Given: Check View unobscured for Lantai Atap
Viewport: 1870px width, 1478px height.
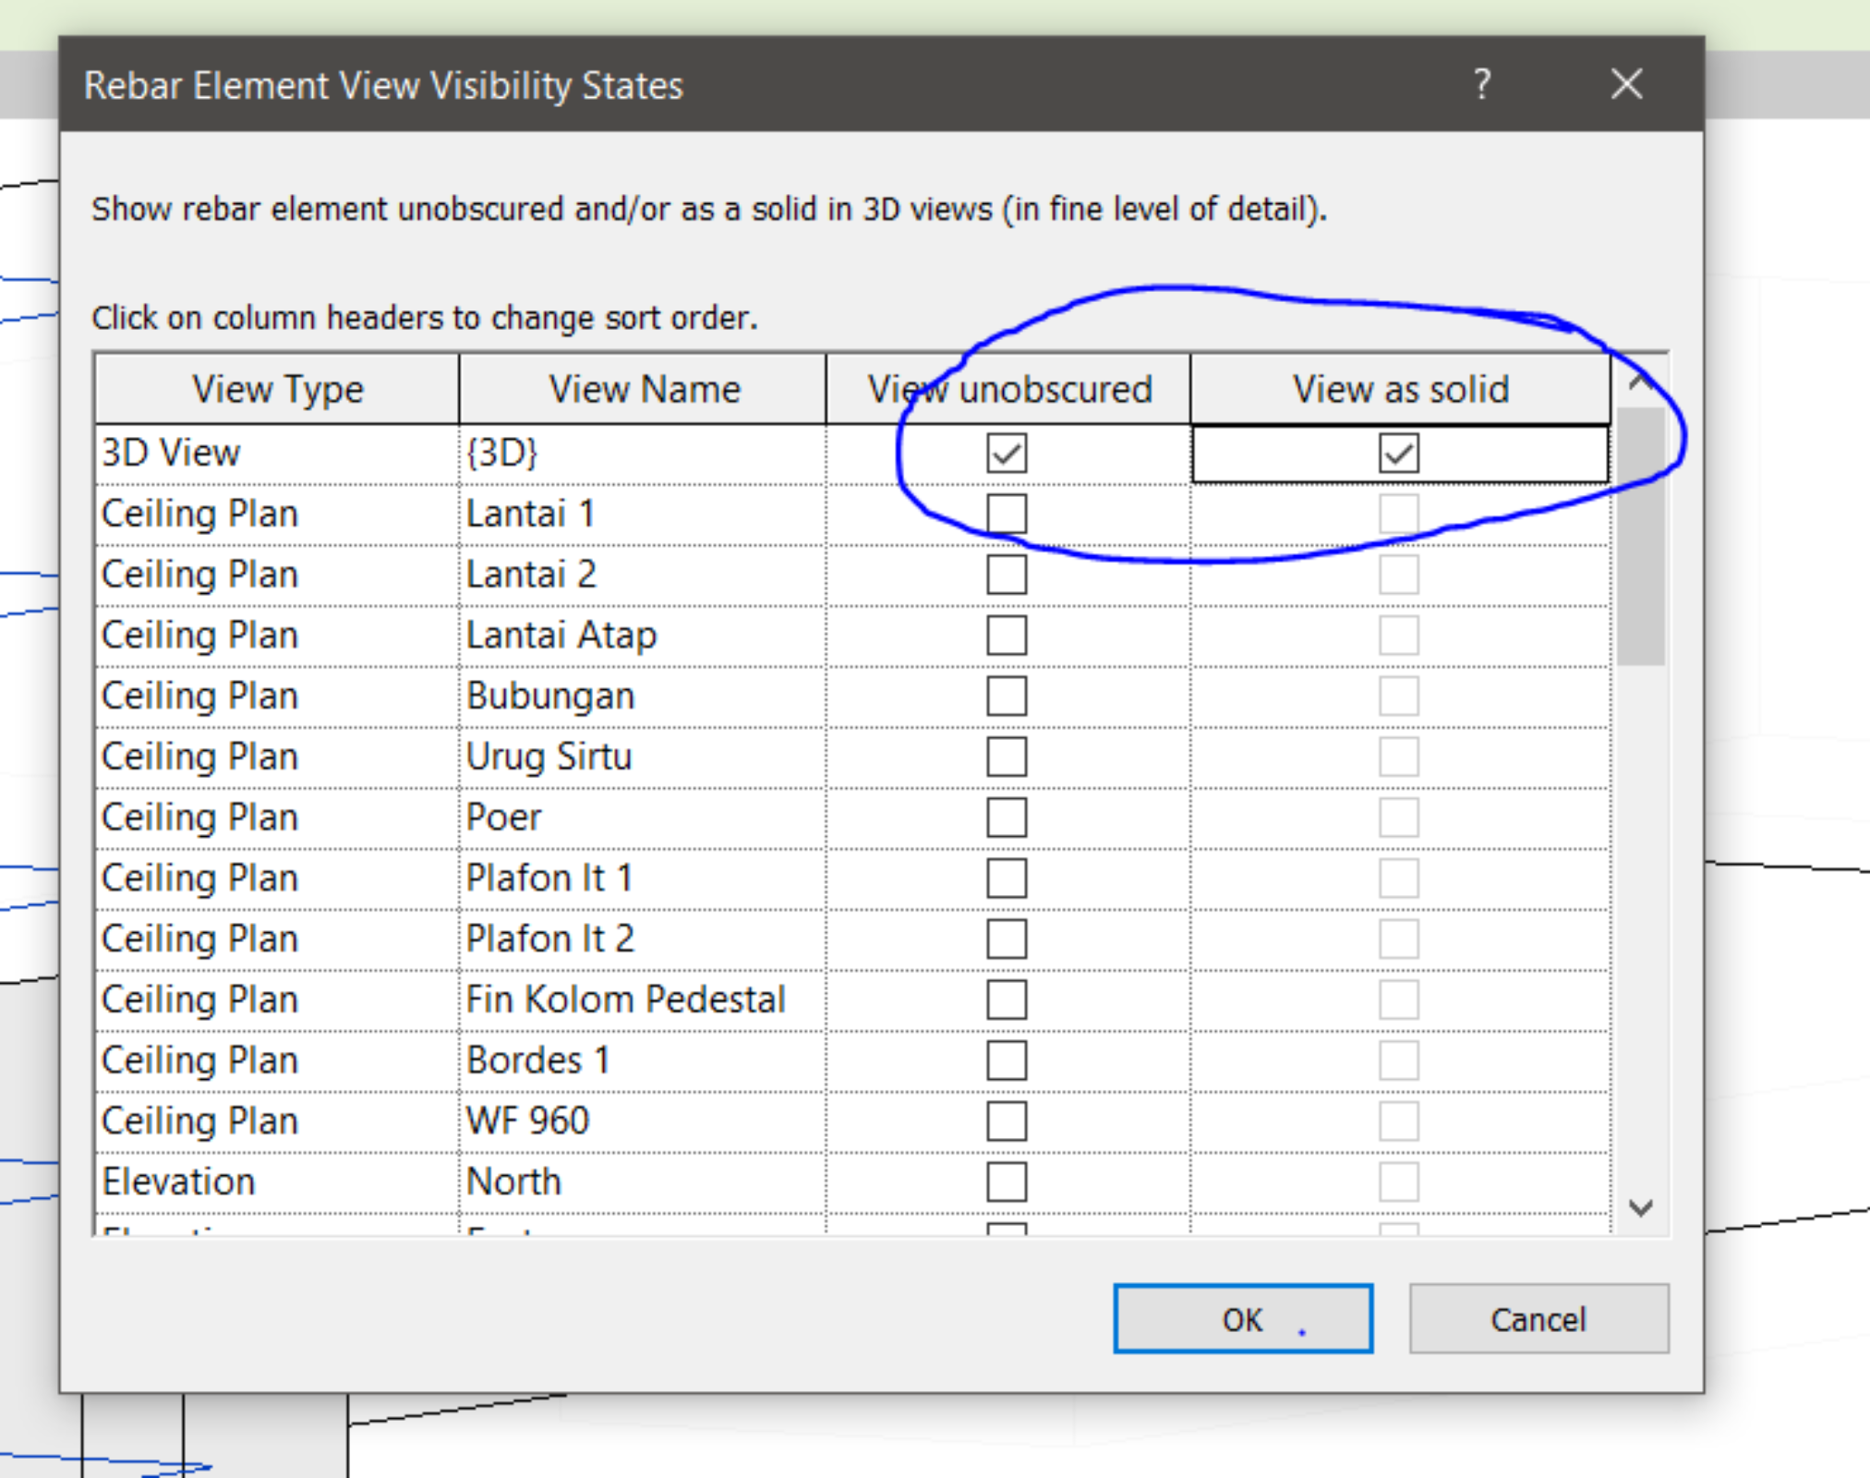Looking at the screenshot, I should pos(1005,635).
